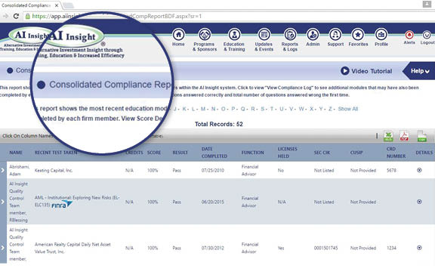This screenshot has height=272, width=435.
Task: Export report as PDF icon
Action: tap(404, 136)
